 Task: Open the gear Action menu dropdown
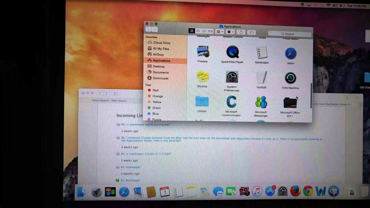pos(230,32)
